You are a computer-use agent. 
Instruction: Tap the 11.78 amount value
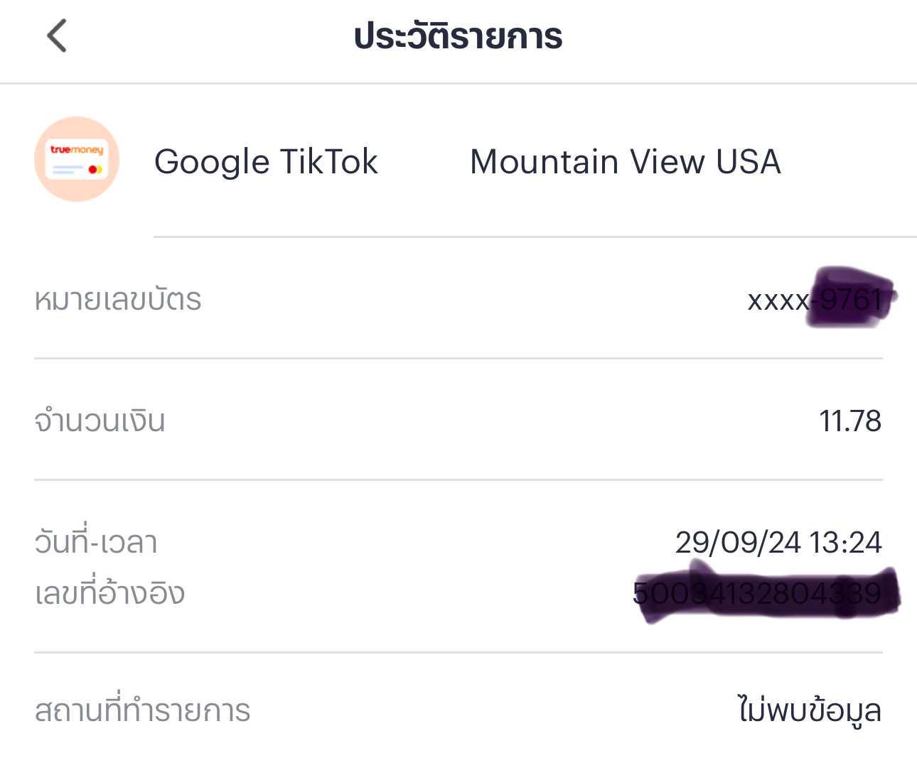point(850,421)
